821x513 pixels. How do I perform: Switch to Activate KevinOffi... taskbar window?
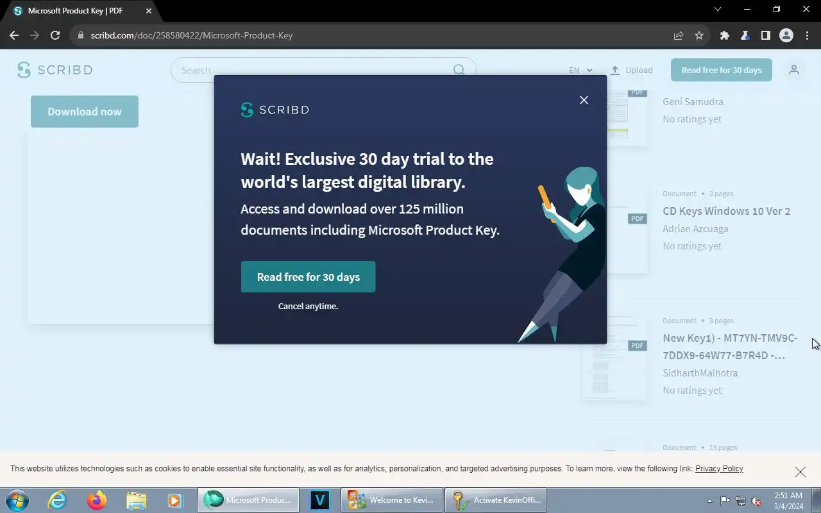[x=496, y=500]
